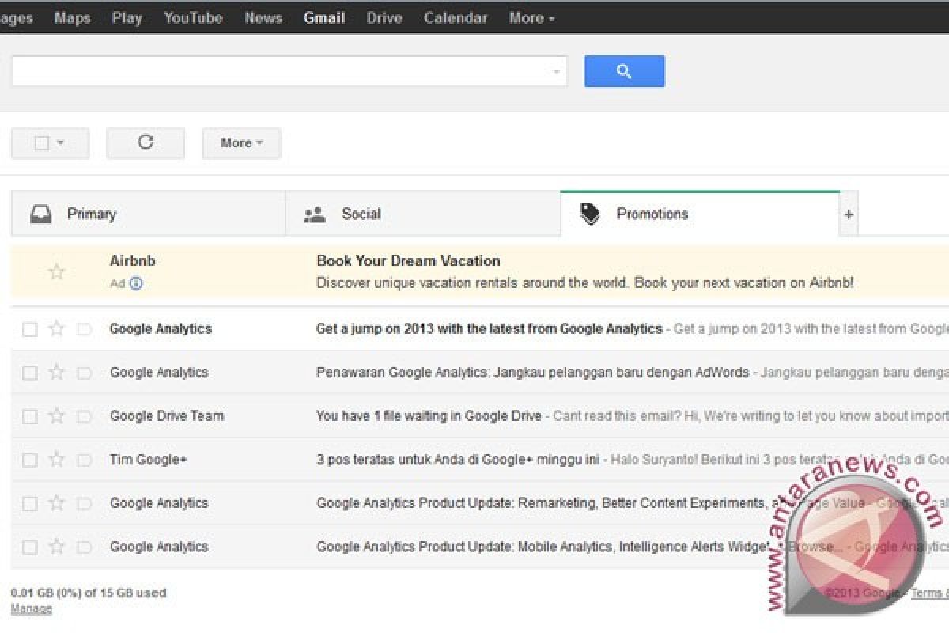Click the plus icon to add tab

tap(849, 214)
